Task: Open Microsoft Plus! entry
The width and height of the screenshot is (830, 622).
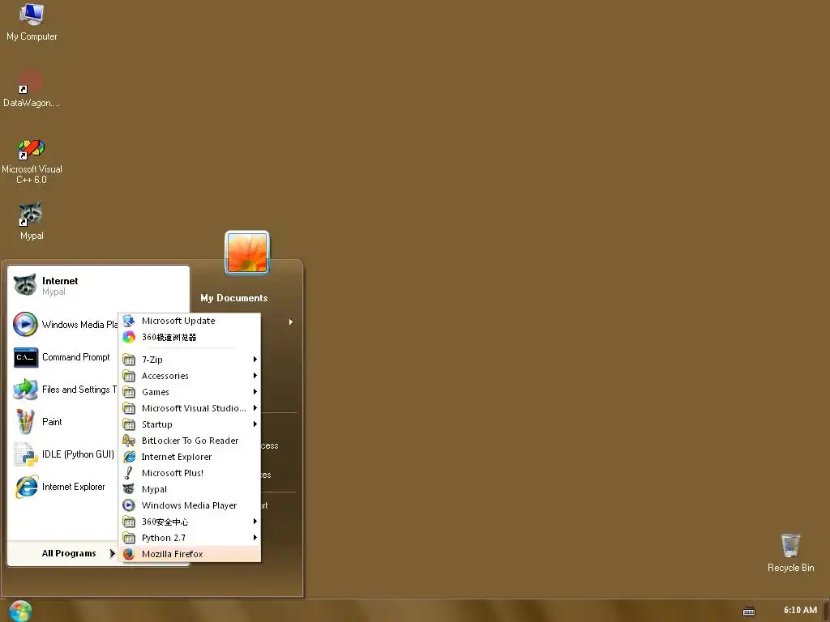Action: (x=190, y=473)
